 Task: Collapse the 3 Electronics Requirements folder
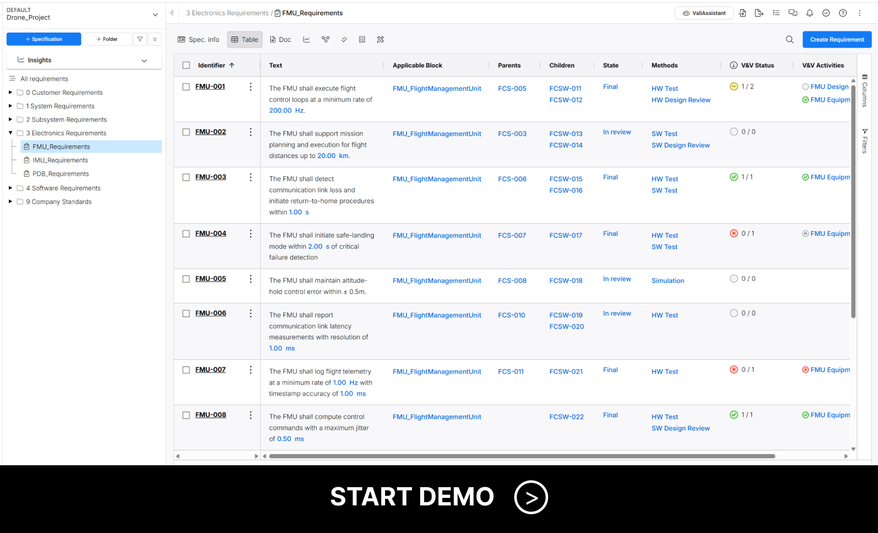(11, 133)
